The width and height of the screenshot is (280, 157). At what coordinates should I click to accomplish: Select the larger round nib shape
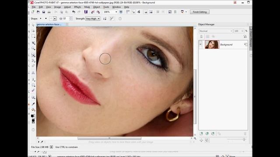pos(46,18)
